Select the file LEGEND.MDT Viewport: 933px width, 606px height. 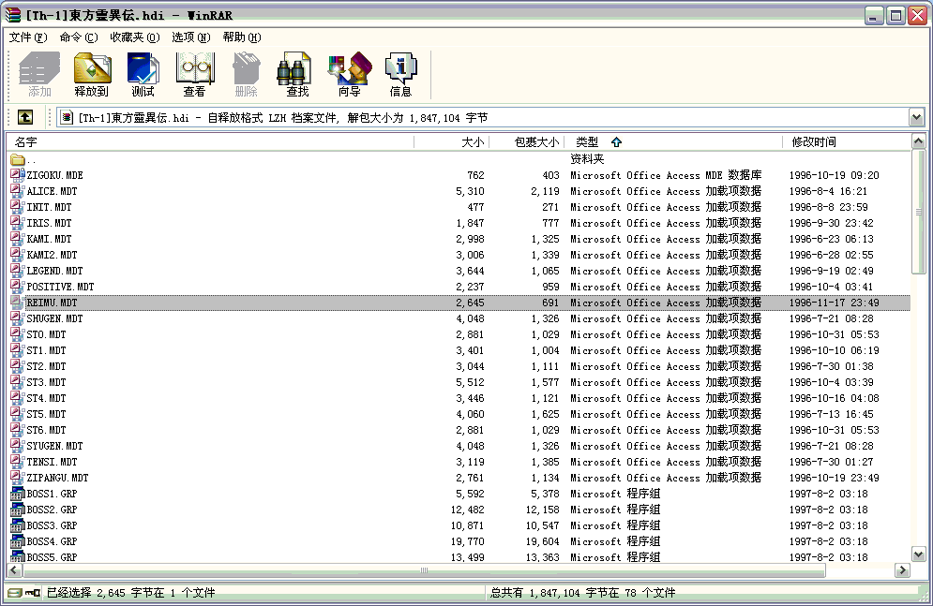point(54,271)
